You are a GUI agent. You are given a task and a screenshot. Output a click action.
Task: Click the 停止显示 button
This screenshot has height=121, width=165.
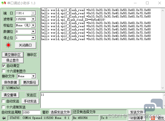[x=13, y=60]
